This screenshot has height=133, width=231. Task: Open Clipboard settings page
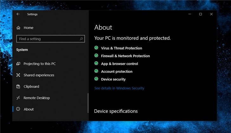(x=31, y=87)
